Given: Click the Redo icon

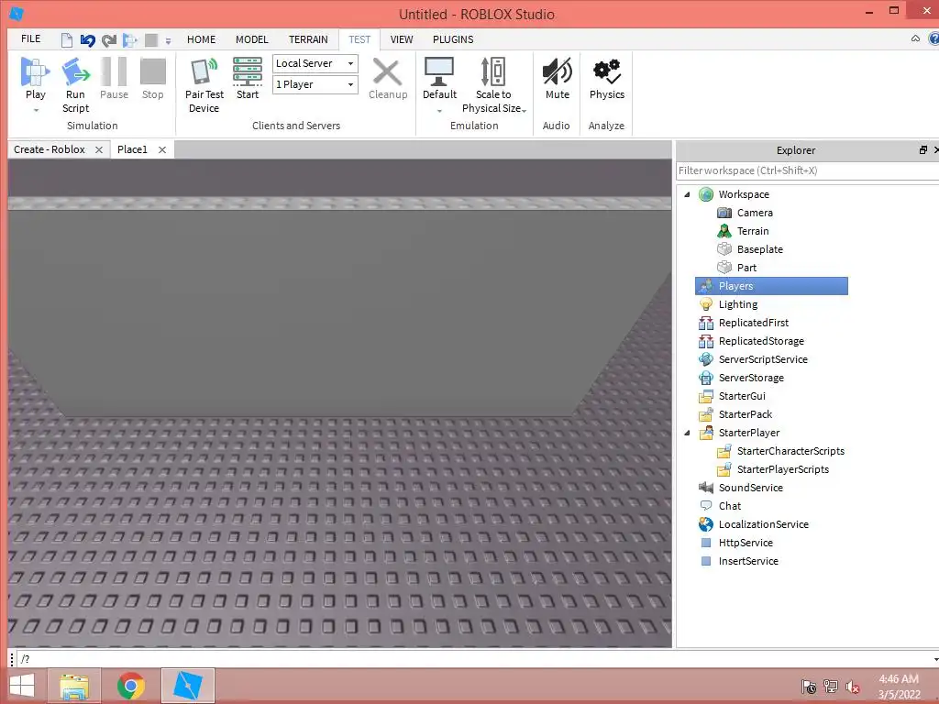Looking at the screenshot, I should point(109,40).
